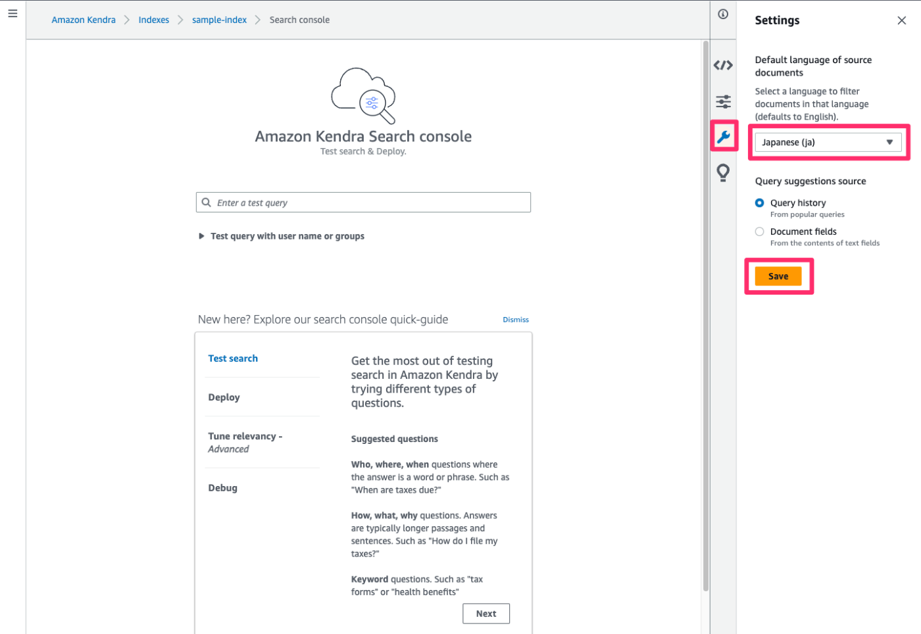Go to Indexes breadcrumb link
Image resolution: width=921 pixels, height=634 pixels.
click(x=154, y=20)
